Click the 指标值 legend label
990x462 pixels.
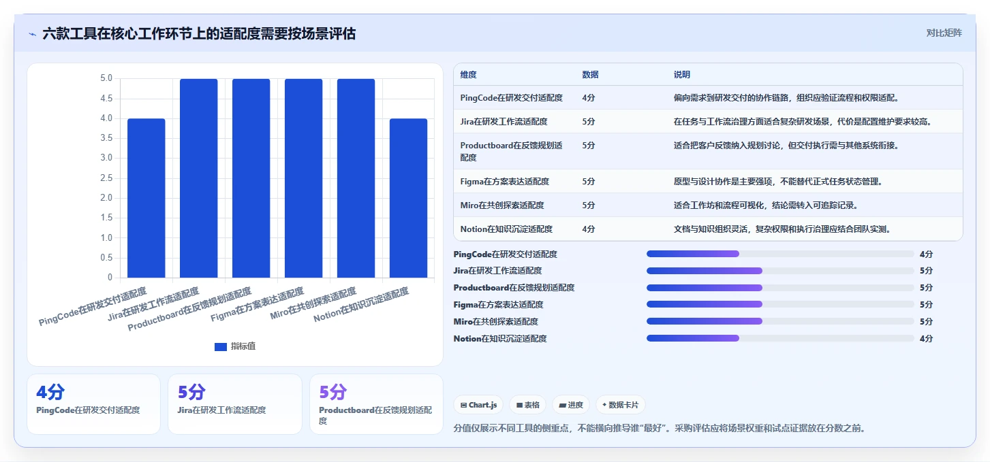click(x=243, y=346)
